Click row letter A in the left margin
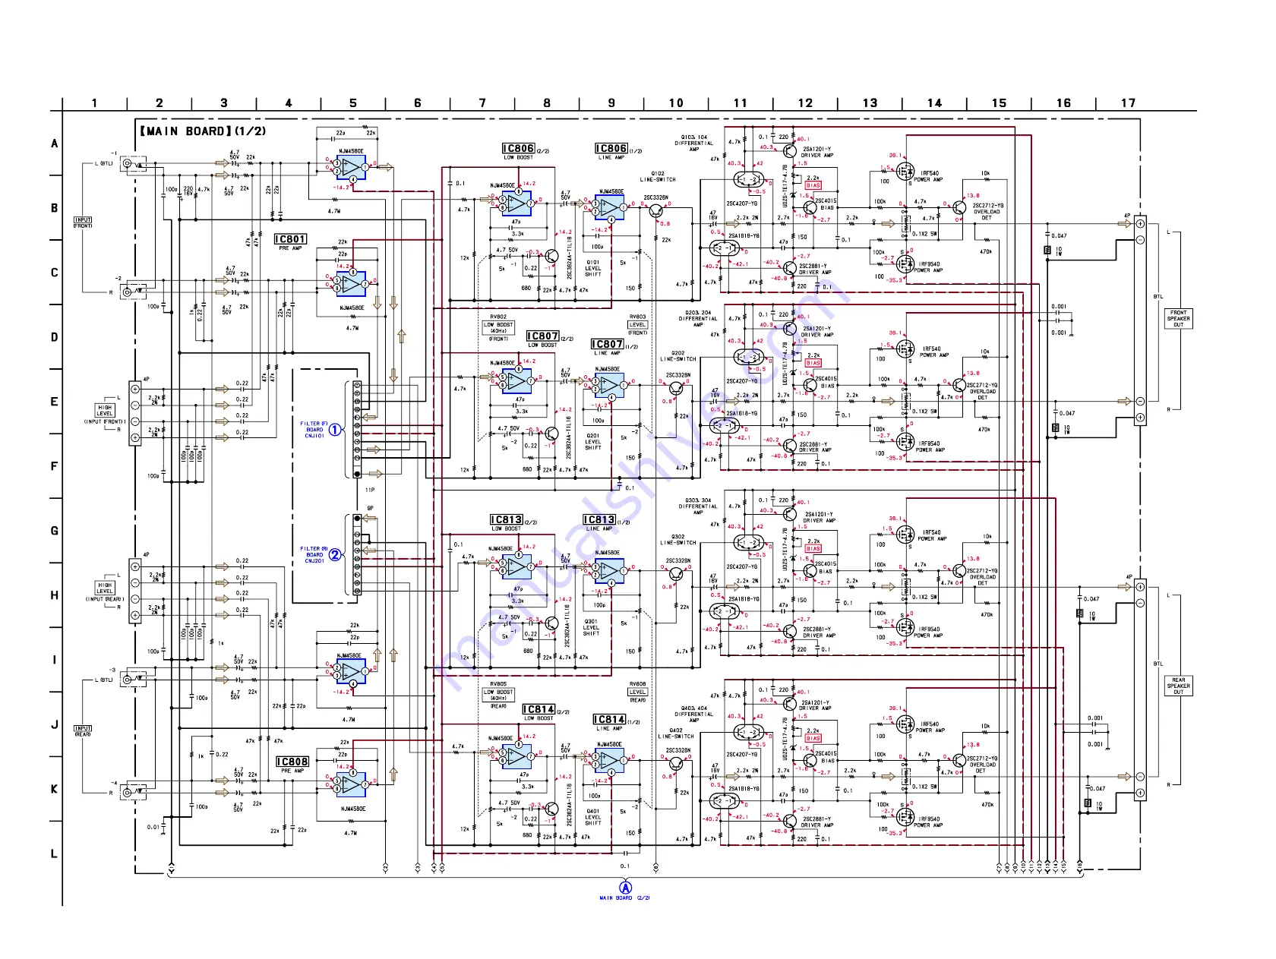The height and width of the screenshot is (959, 1276). (x=54, y=143)
